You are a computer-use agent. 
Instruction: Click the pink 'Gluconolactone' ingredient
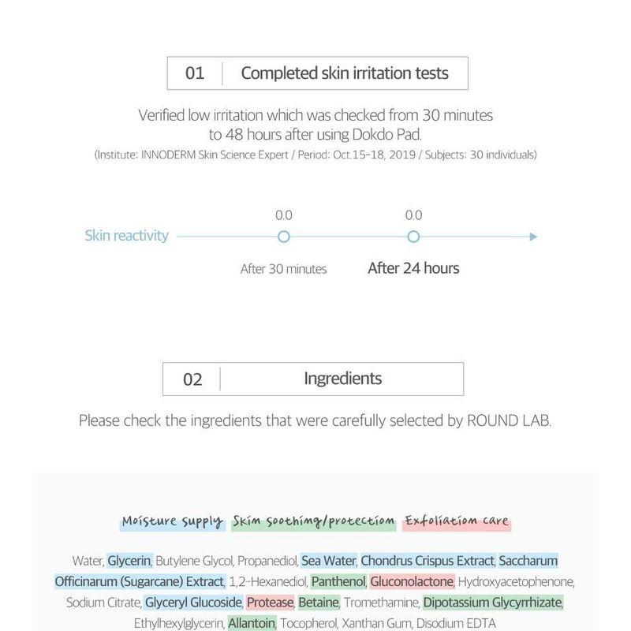412,582
